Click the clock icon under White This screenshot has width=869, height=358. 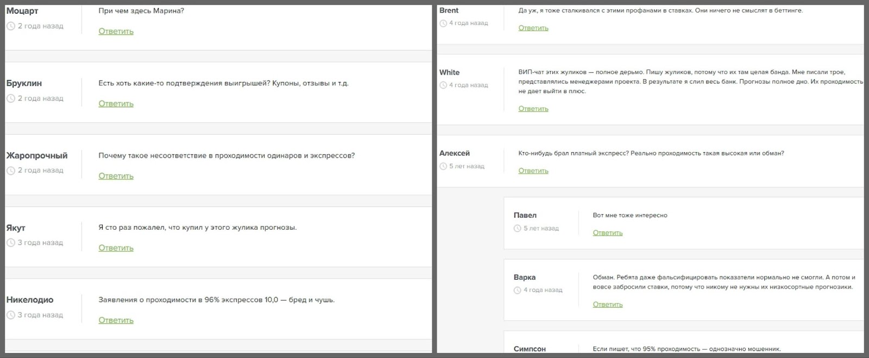(443, 85)
